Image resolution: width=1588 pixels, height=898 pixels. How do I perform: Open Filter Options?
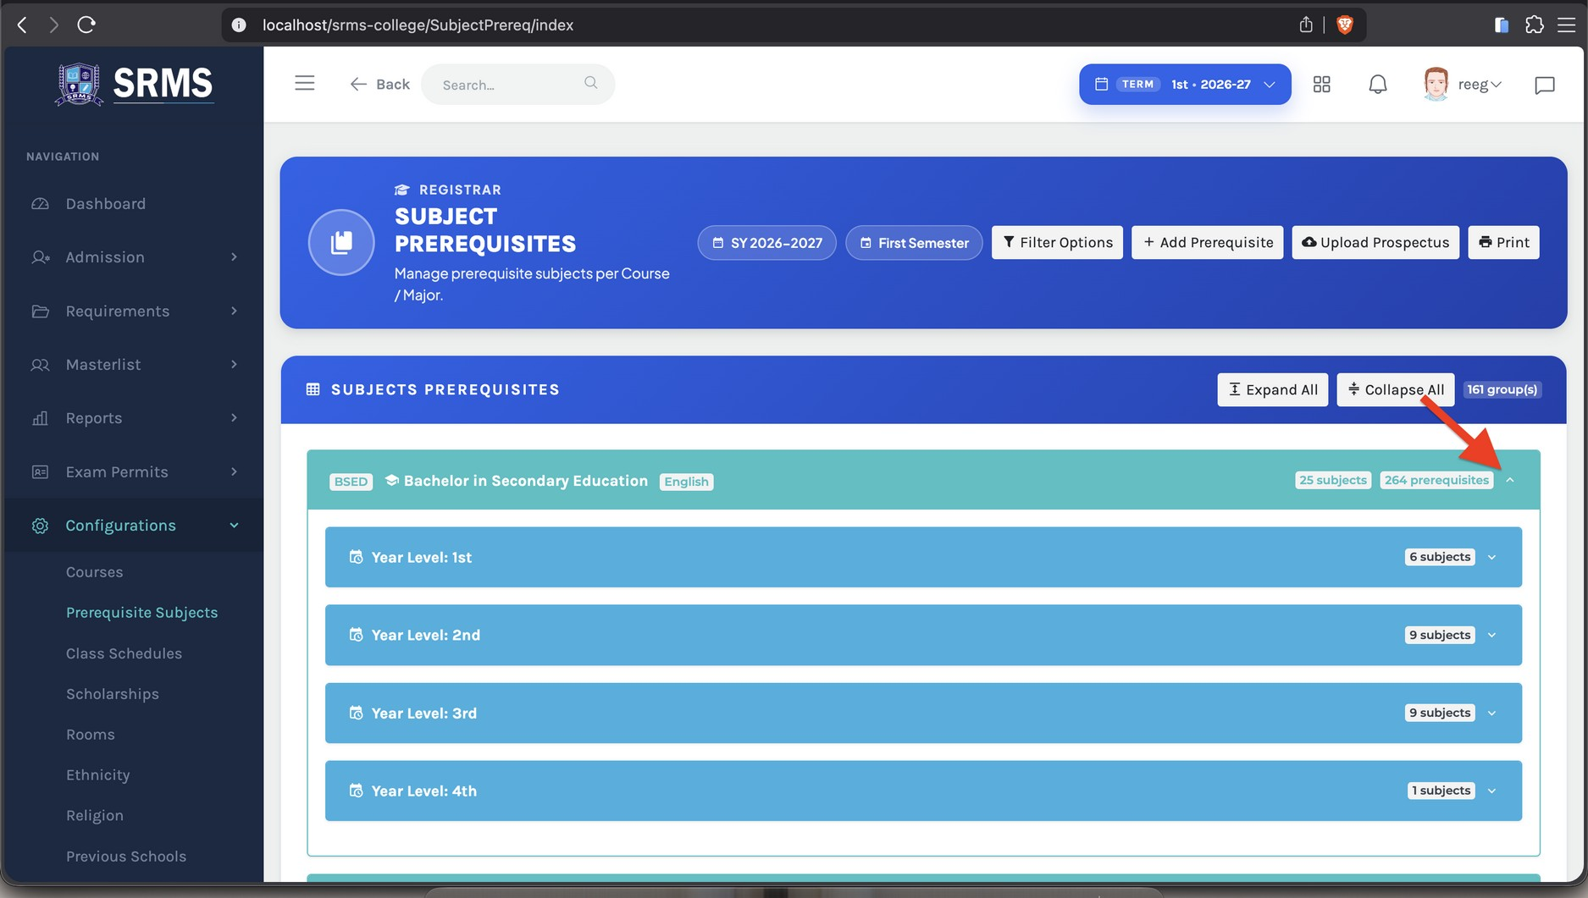pyautogui.click(x=1057, y=242)
